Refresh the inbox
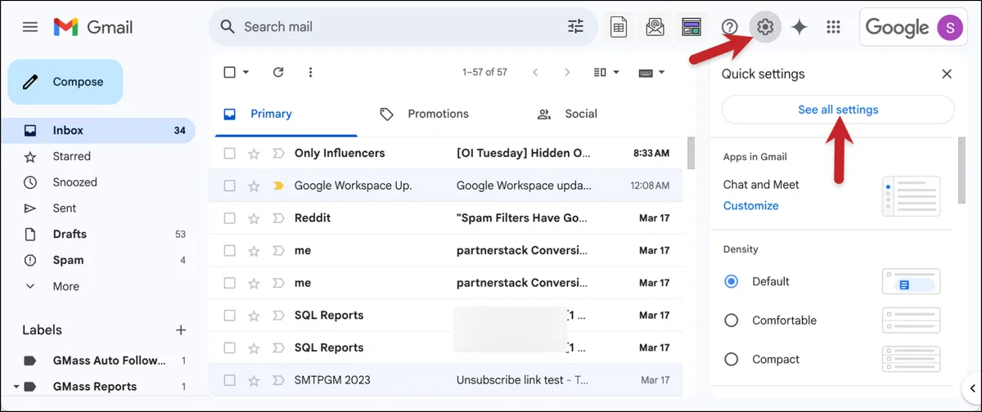982x412 pixels. tap(278, 72)
